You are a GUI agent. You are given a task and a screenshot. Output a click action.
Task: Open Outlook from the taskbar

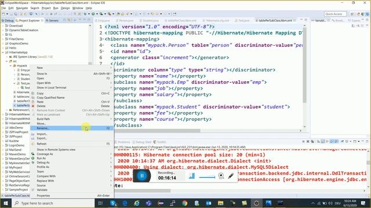(209, 203)
